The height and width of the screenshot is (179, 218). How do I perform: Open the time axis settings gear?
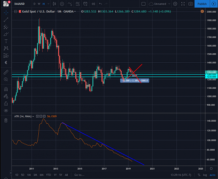tap(211, 169)
